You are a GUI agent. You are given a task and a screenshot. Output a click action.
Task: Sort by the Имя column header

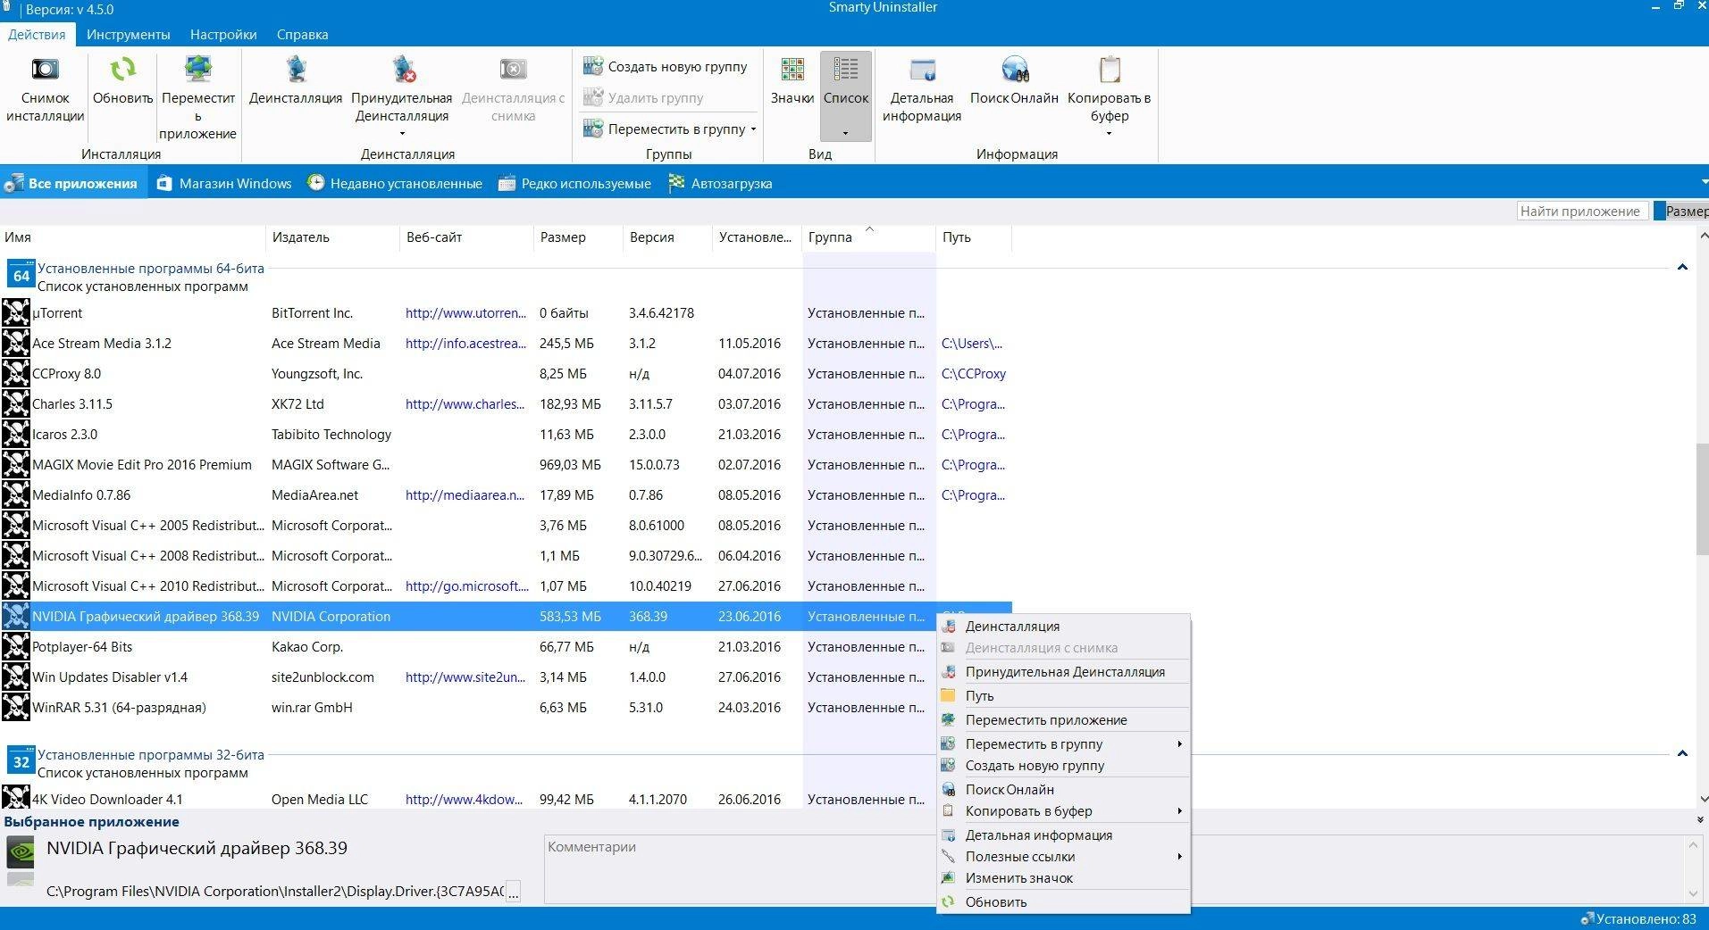(x=132, y=237)
